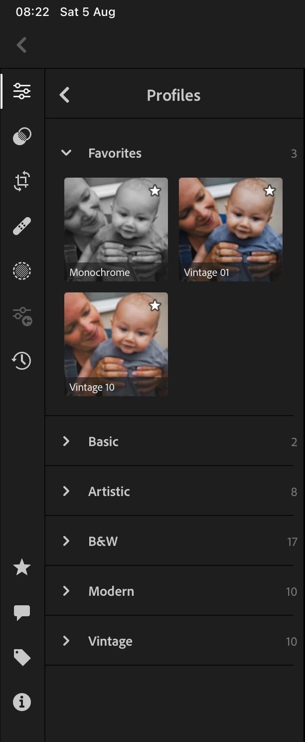Collapse the Favorites group chevron
The image size is (305, 742).
coord(66,153)
